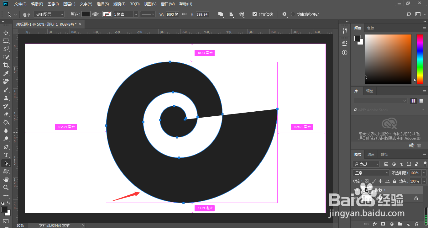Select the Move tool
The width and height of the screenshot is (428, 228).
[6, 33]
